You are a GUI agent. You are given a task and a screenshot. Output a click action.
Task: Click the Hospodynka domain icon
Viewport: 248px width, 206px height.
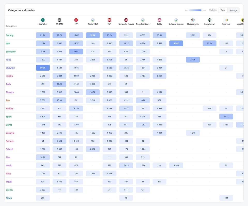193,20
